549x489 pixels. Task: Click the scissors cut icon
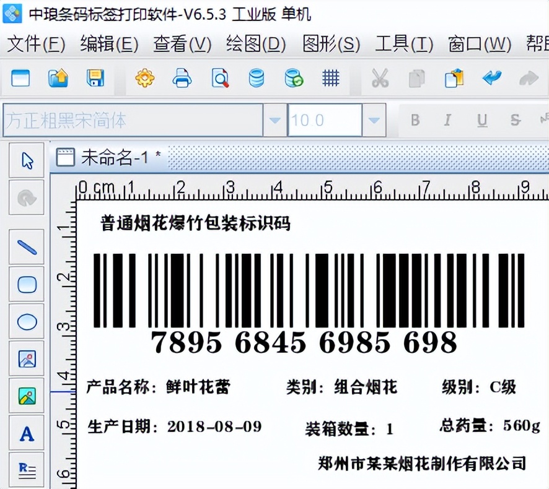380,77
